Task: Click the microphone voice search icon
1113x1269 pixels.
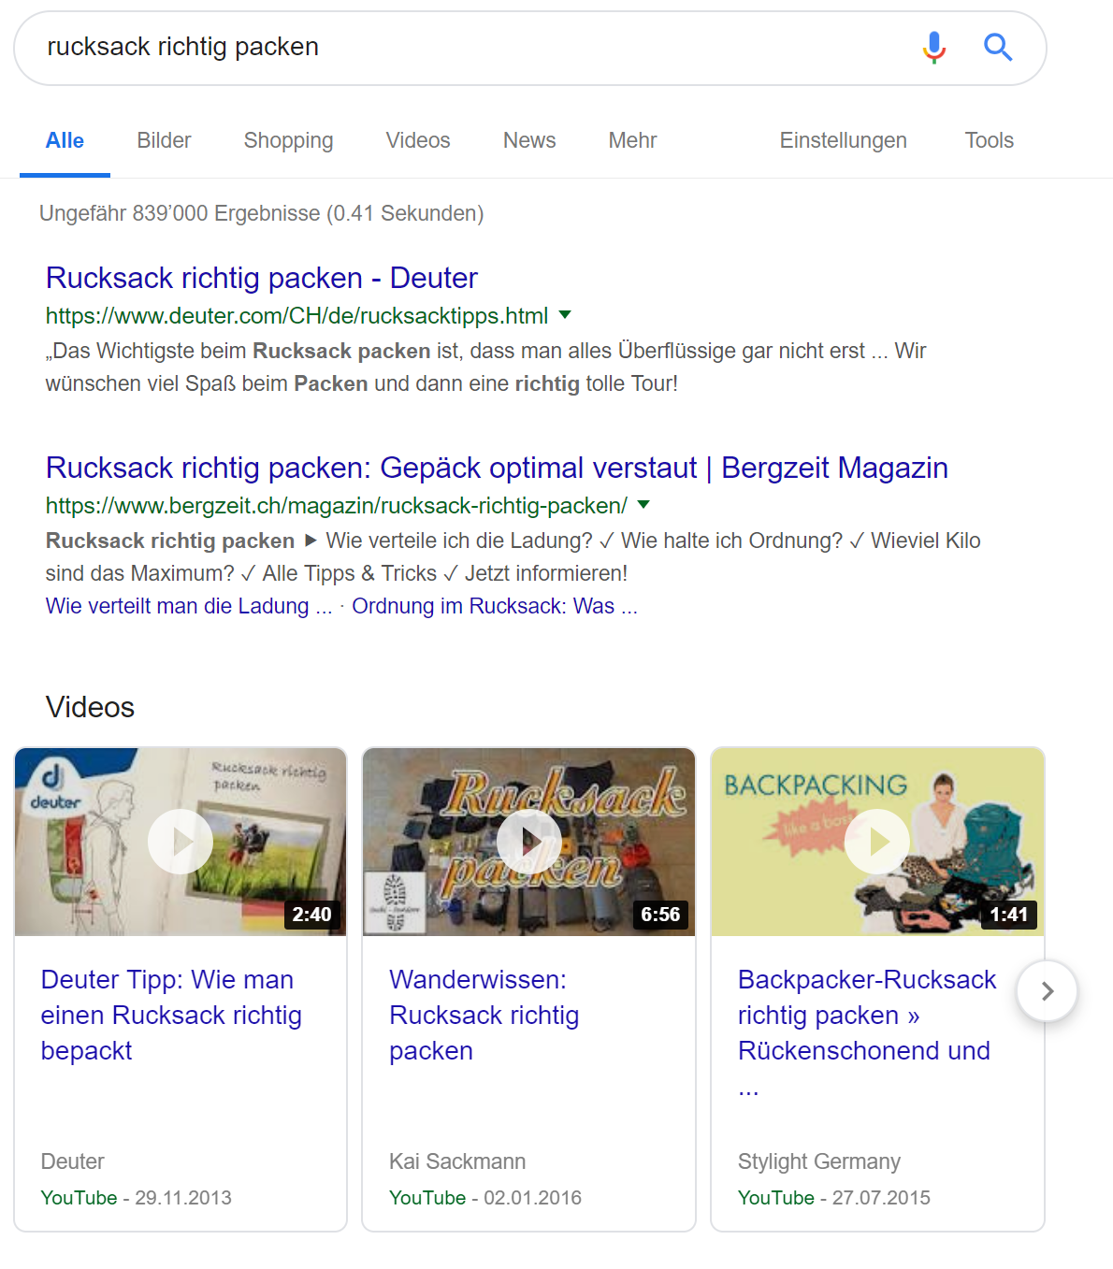Action: coord(933,47)
